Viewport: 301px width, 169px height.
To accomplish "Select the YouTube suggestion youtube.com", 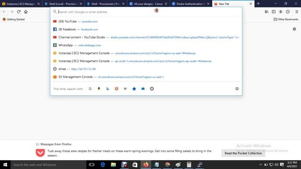I will point(146,22).
